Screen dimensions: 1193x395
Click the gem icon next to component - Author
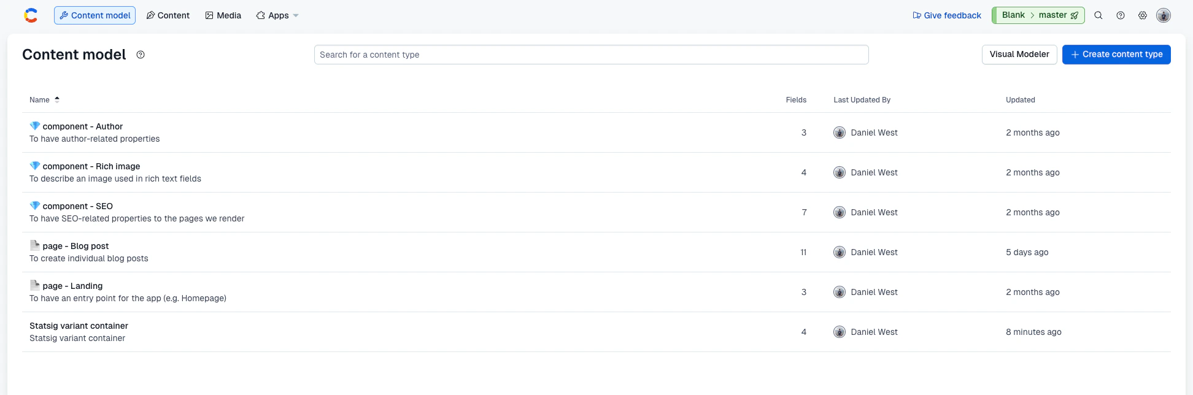35,126
